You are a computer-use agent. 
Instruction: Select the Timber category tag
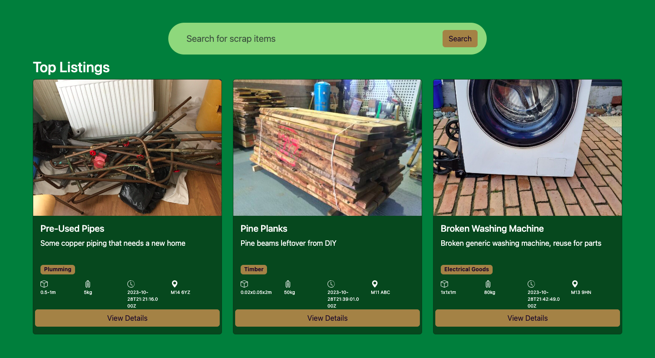(254, 269)
